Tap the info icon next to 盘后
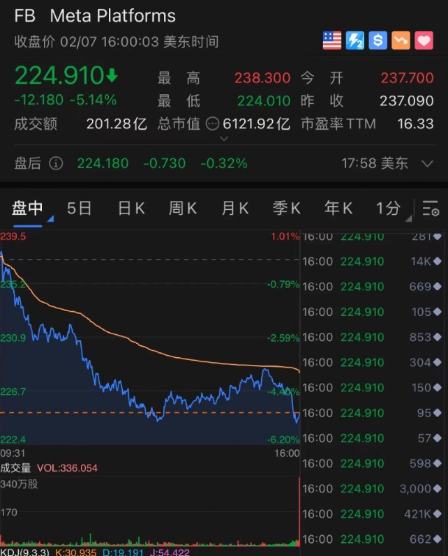448x556 pixels. tap(56, 163)
